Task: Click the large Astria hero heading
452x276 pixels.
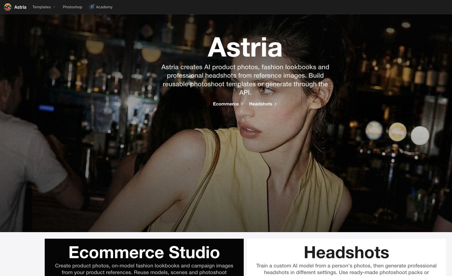Action: pyautogui.click(x=245, y=47)
